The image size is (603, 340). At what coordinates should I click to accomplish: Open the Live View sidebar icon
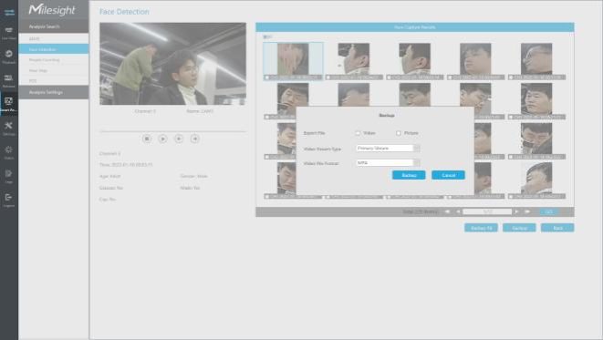(x=8, y=33)
